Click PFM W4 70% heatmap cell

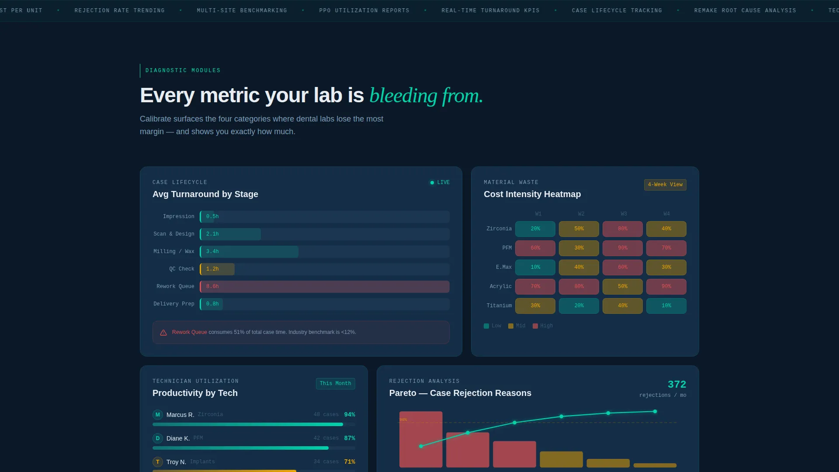pos(666,248)
